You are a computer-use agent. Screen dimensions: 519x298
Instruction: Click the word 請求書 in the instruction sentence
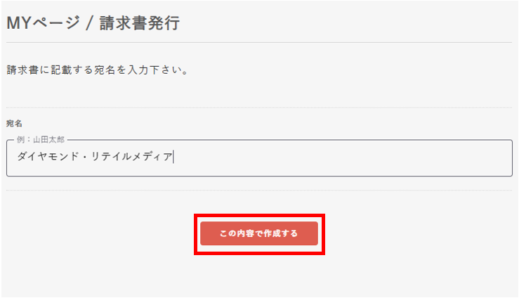click(22, 70)
